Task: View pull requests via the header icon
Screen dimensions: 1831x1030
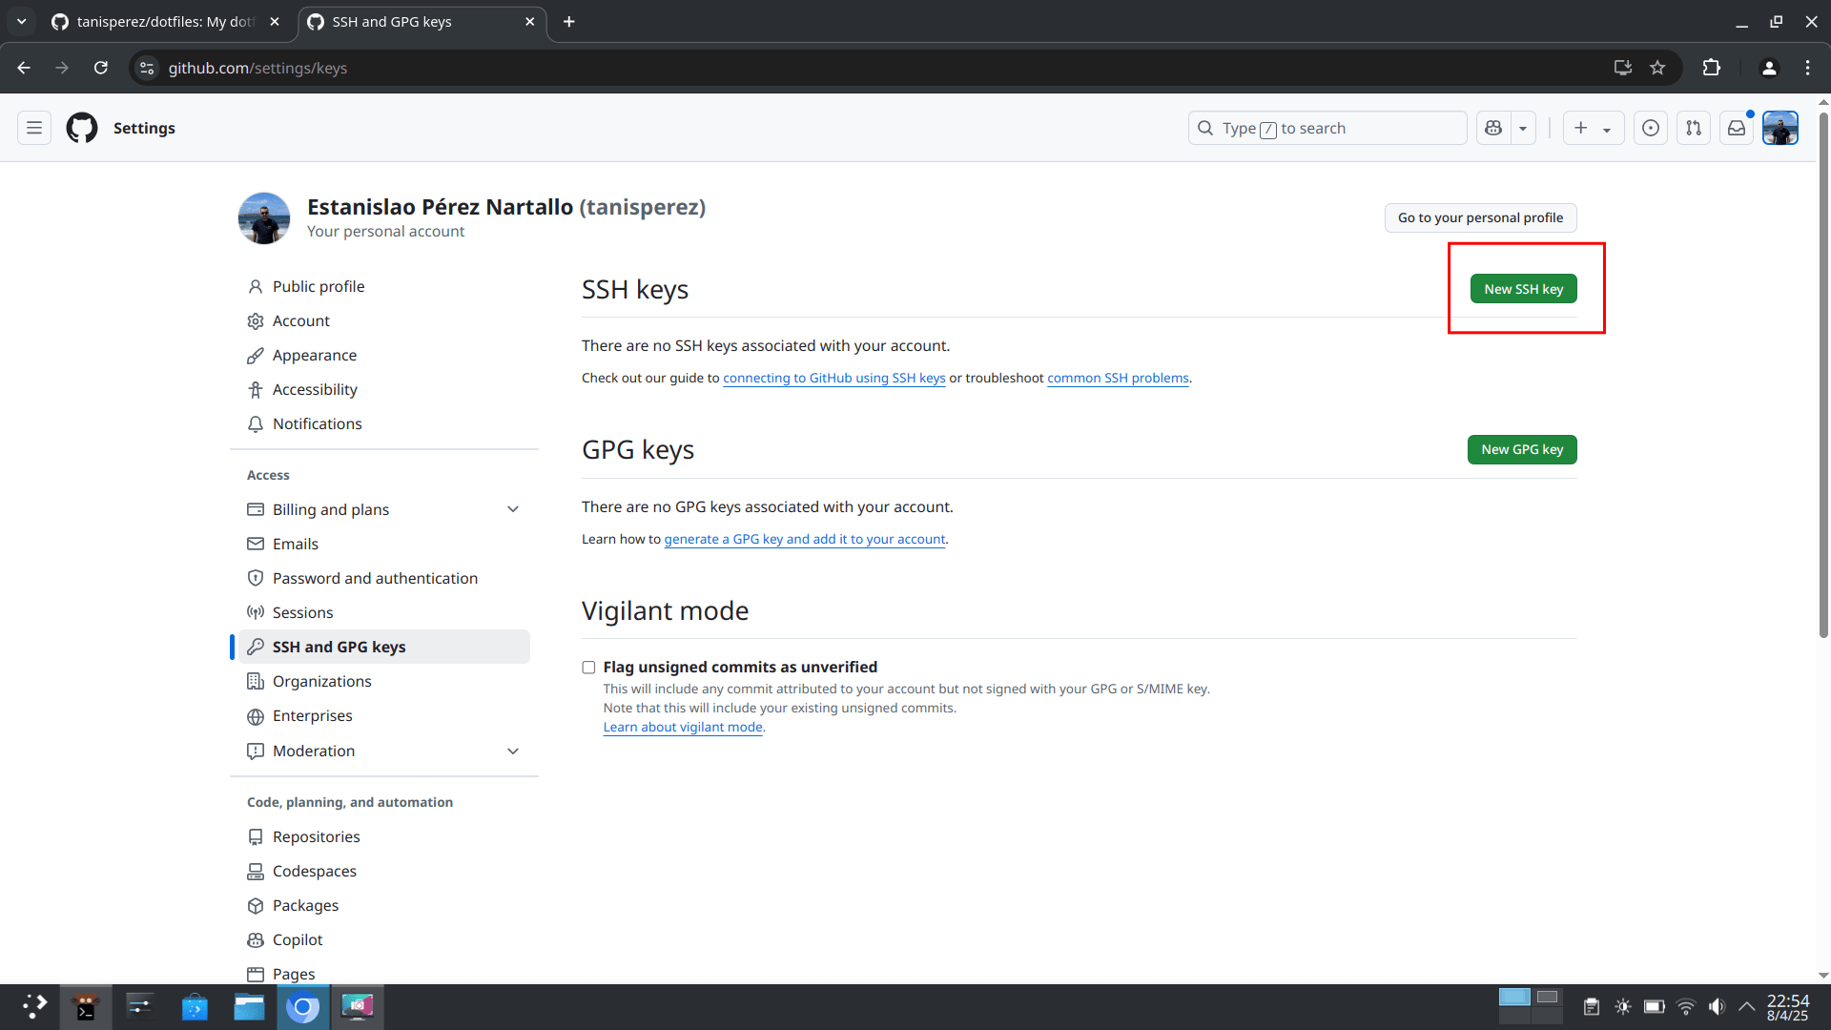Action: [1694, 127]
